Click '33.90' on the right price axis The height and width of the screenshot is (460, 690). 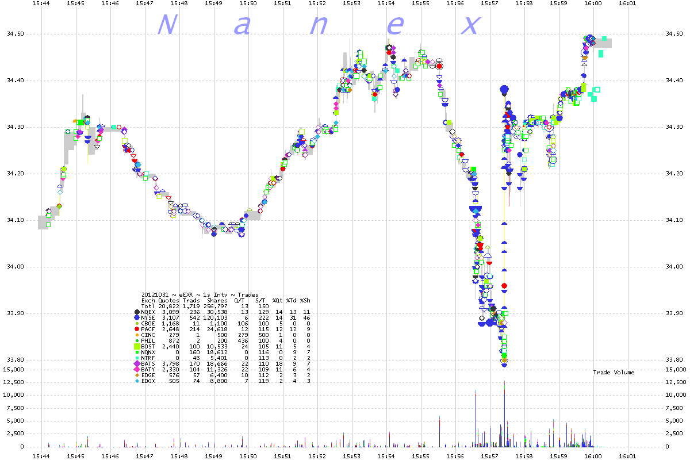(673, 313)
